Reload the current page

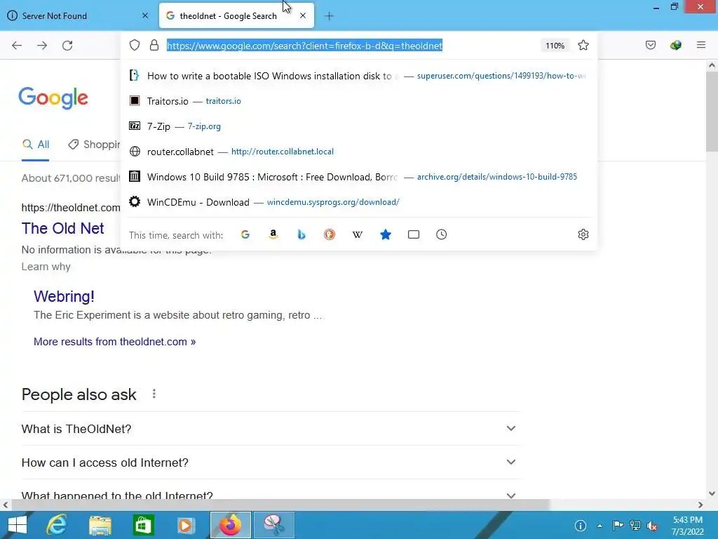coord(67,46)
